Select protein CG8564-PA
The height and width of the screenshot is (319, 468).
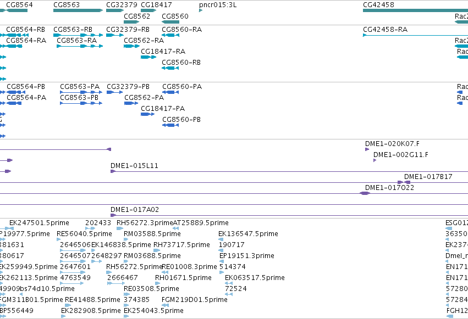pyautogui.click(x=14, y=103)
